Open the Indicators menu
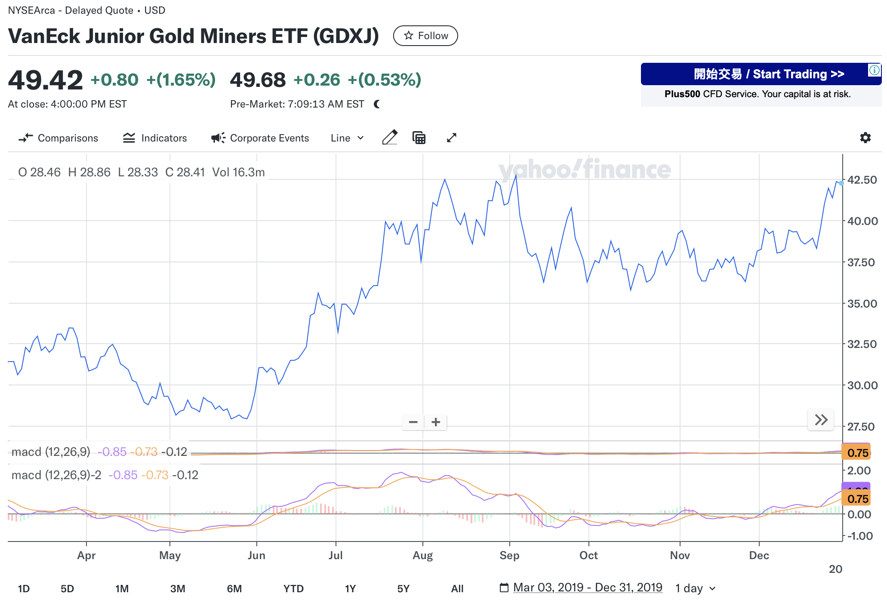 pos(155,138)
